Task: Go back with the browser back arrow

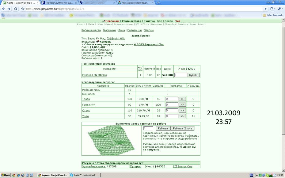Action: coord(4,9)
